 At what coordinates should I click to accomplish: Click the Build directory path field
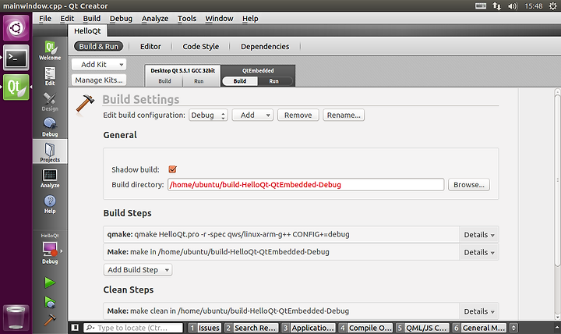[x=306, y=185]
